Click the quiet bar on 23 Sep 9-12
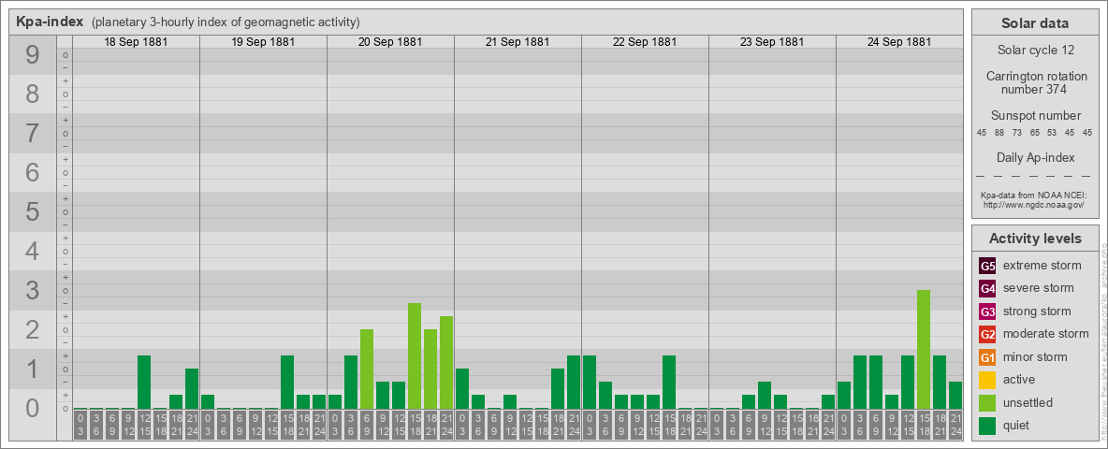This screenshot has height=449, width=1108. coord(764,396)
